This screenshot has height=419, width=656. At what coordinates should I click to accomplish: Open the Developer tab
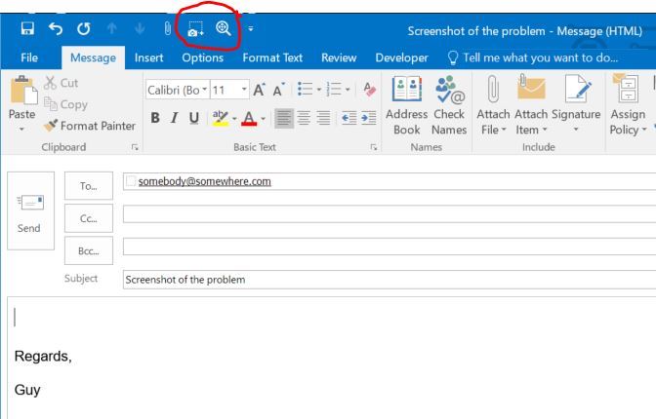(x=401, y=57)
